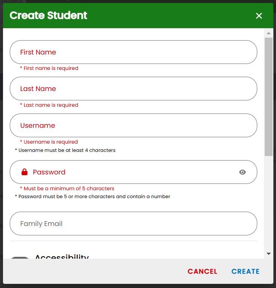Select the Username input field
The height and width of the screenshot is (288, 276).
(x=133, y=125)
